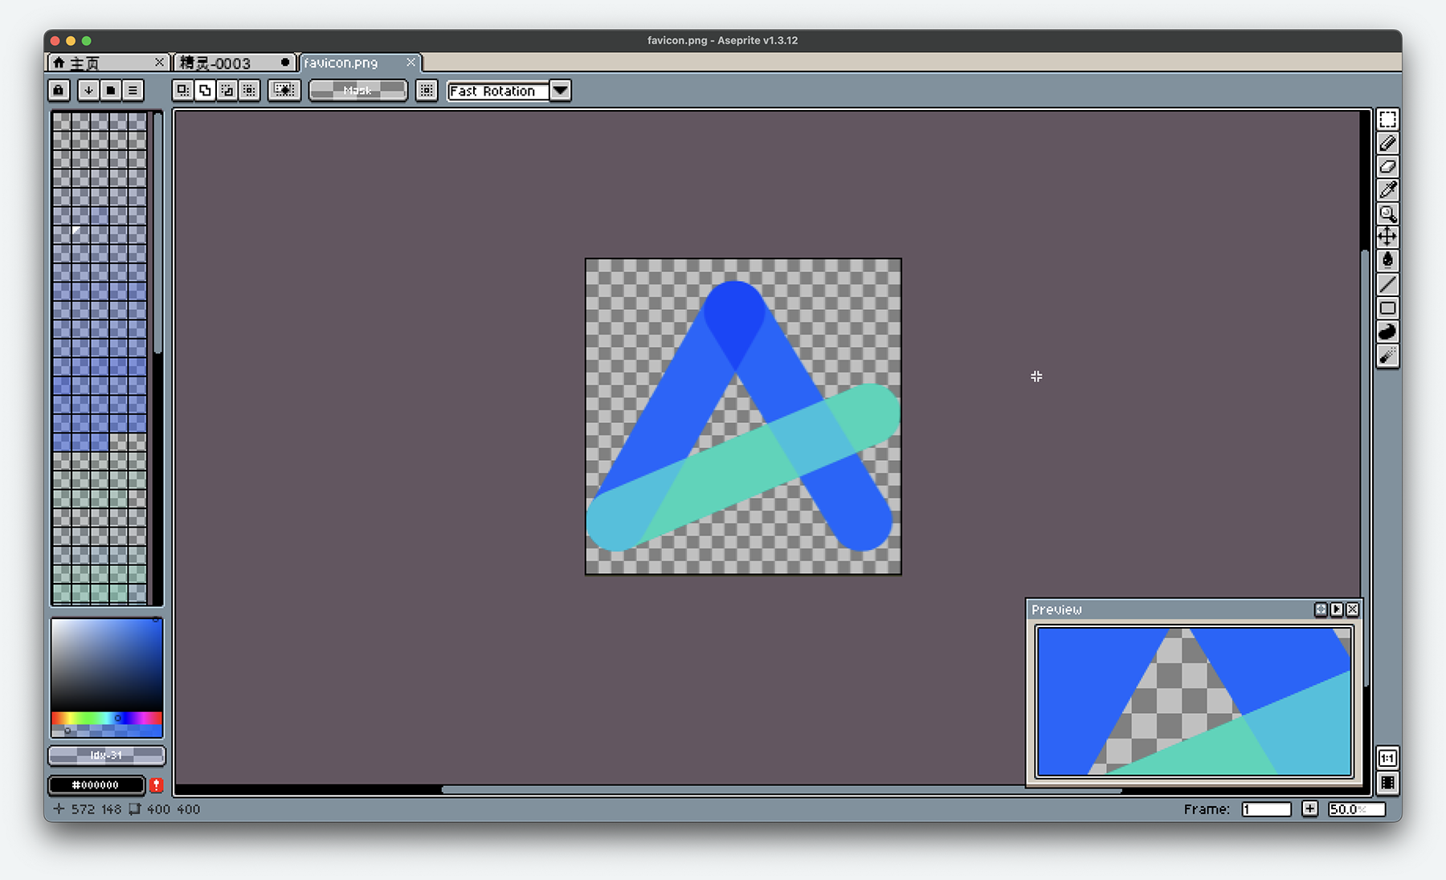Play animation in Preview window
Screen dimensions: 1446x880
click(x=1337, y=609)
